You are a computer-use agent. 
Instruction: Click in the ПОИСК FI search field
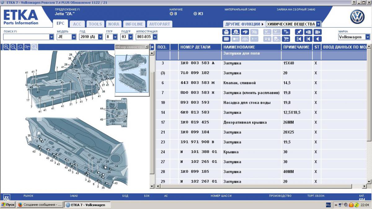coord(26,37)
